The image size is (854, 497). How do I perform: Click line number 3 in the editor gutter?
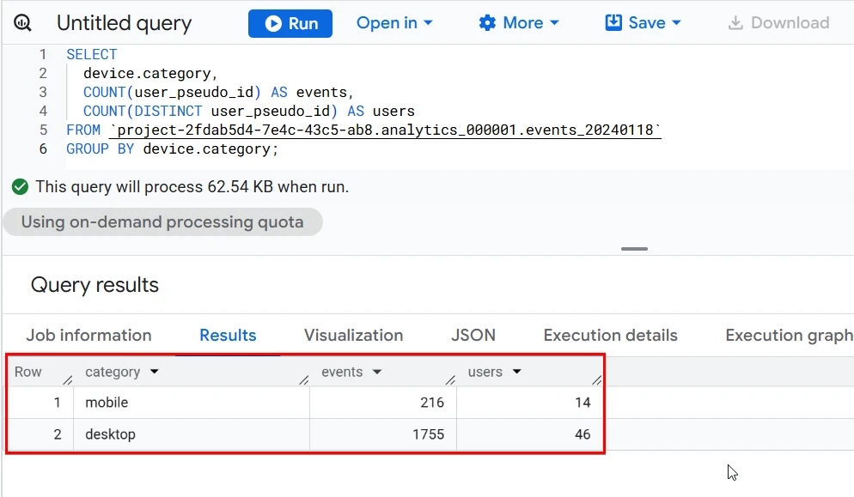click(x=43, y=92)
